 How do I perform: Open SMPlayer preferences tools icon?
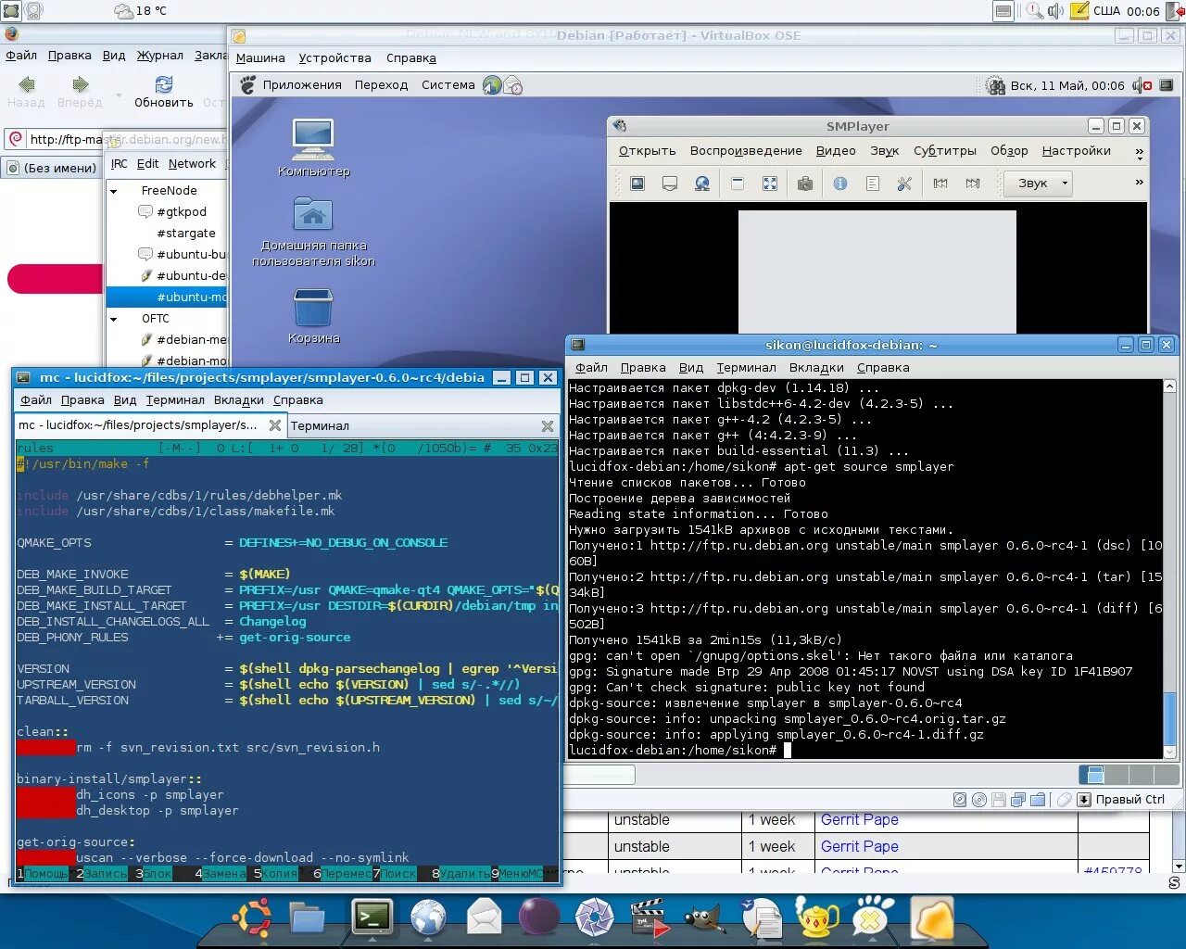904,183
